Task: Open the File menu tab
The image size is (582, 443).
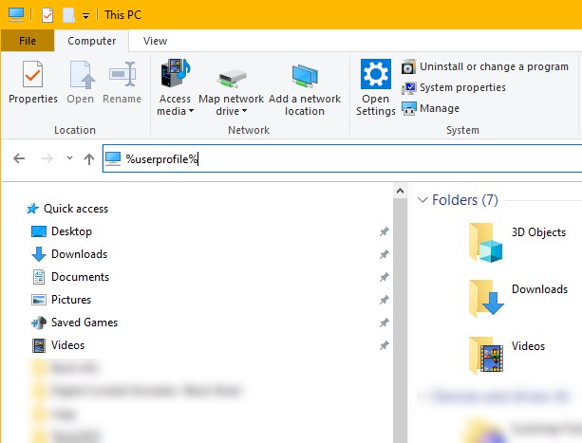Action: [x=28, y=41]
